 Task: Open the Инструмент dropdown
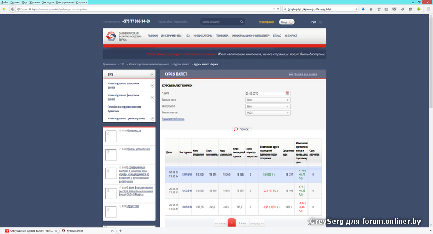[x=268, y=106]
